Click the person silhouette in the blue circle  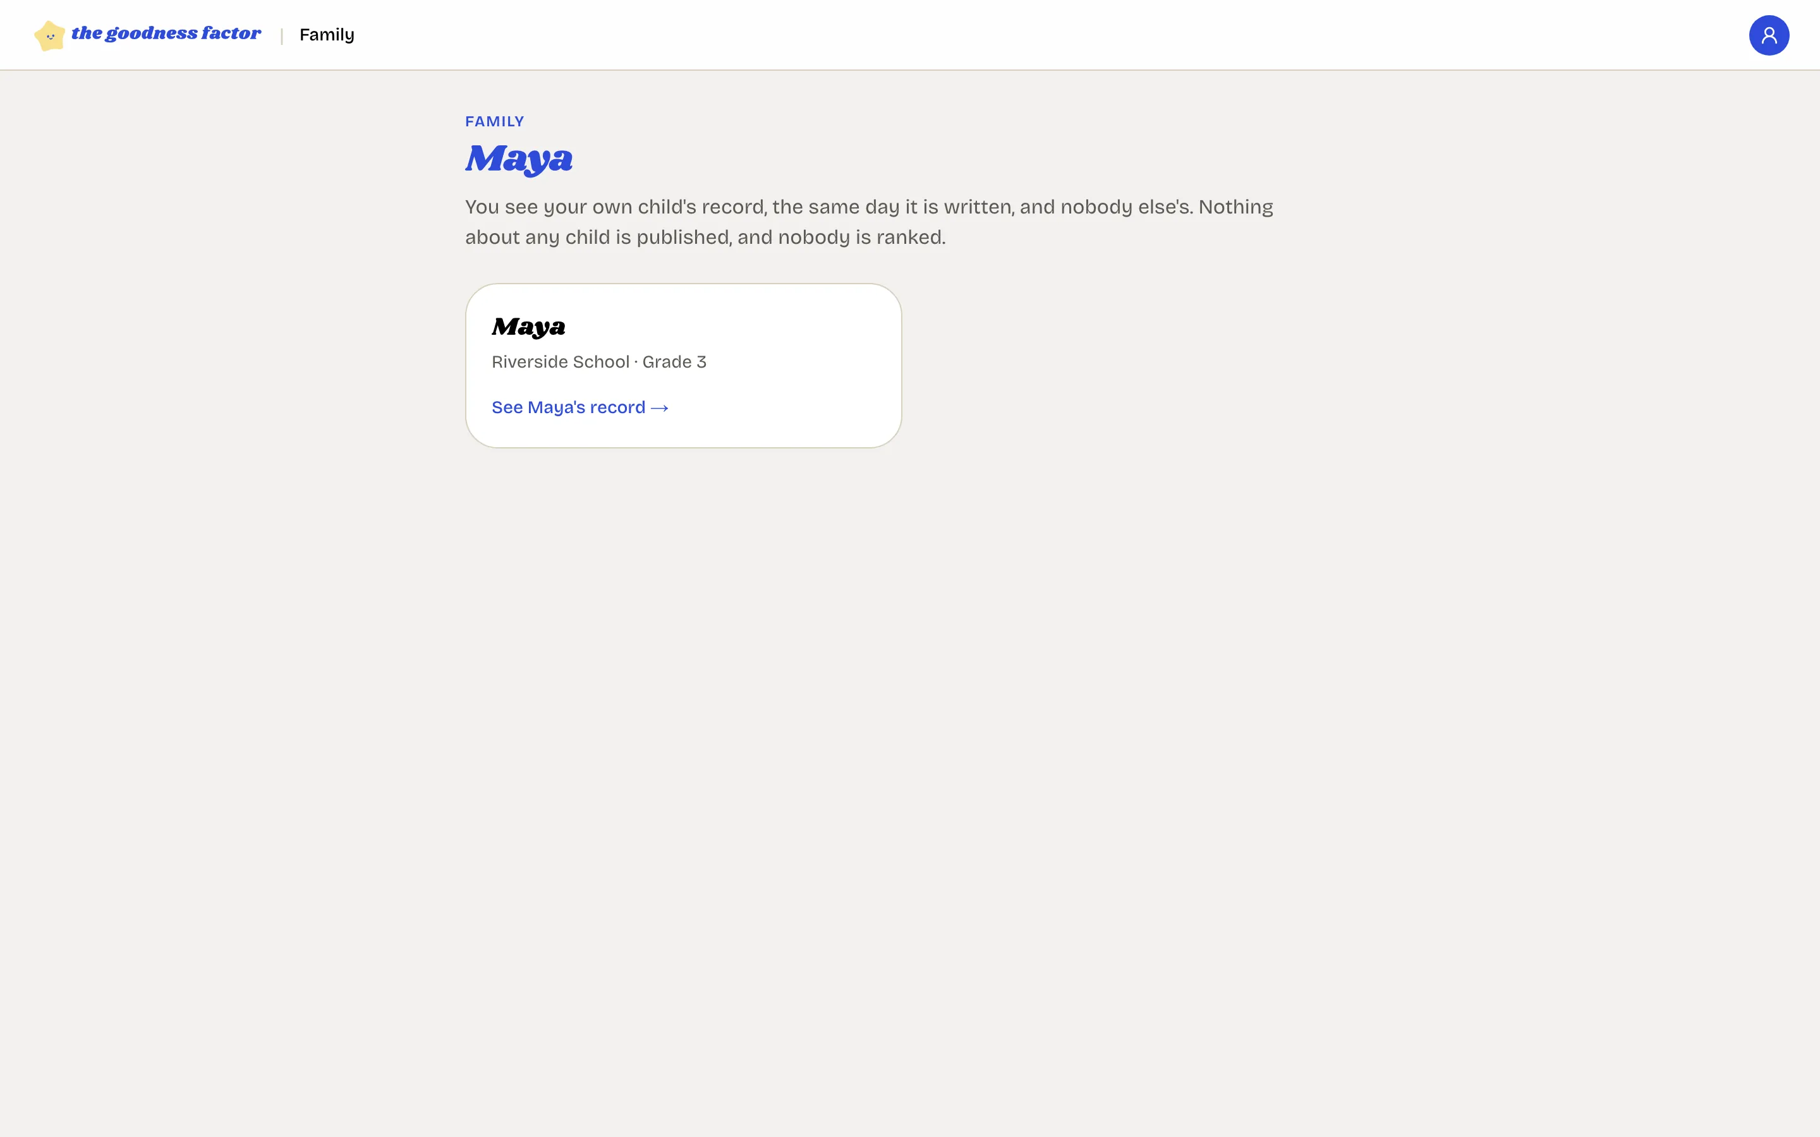pyautogui.click(x=1768, y=35)
